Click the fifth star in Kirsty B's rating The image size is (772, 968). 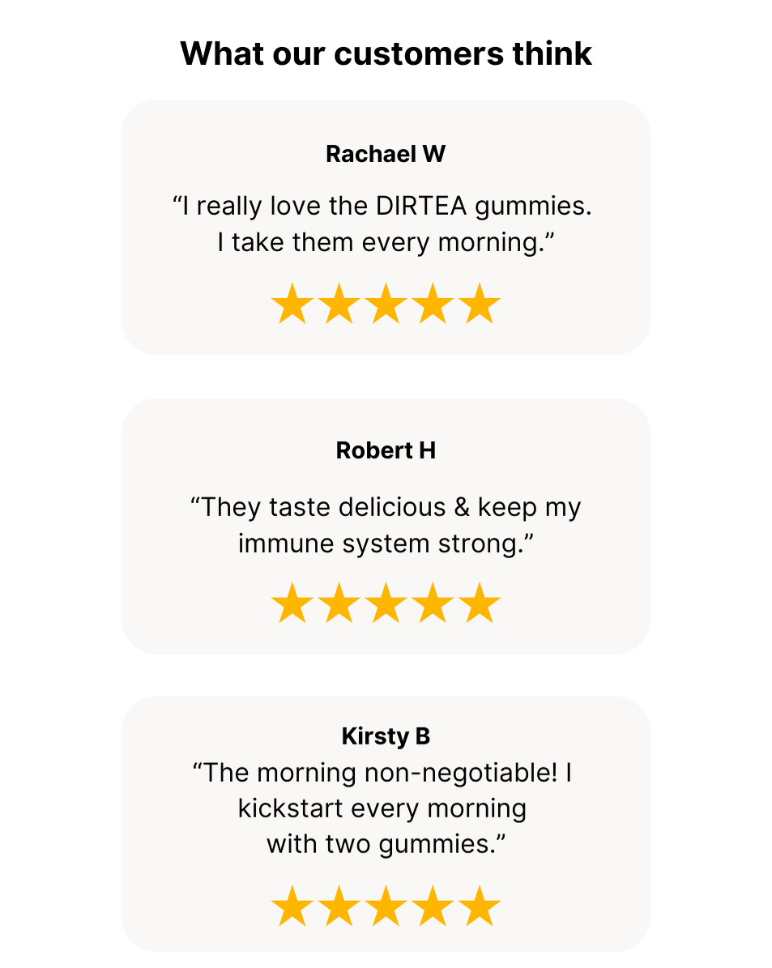click(480, 906)
